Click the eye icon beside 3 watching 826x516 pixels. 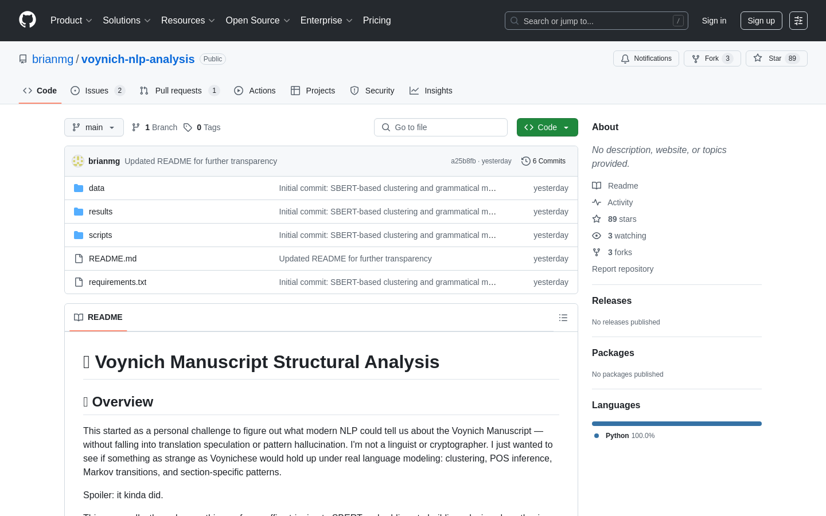click(x=597, y=236)
